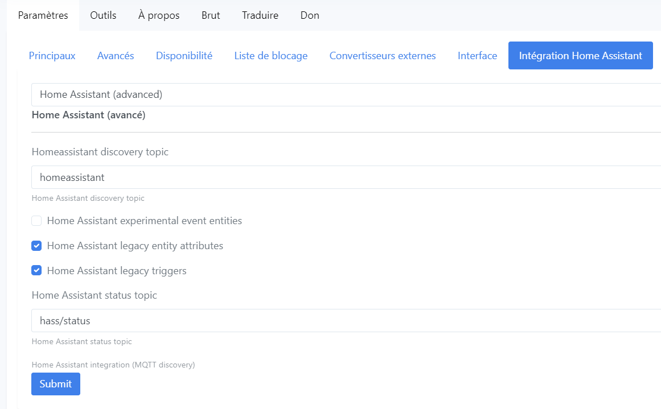The width and height of the screenshot is (661, 409).
Task: Click 'Home Assistant integration (MQTT discovery)' text
Action: [x=113, y=365]
